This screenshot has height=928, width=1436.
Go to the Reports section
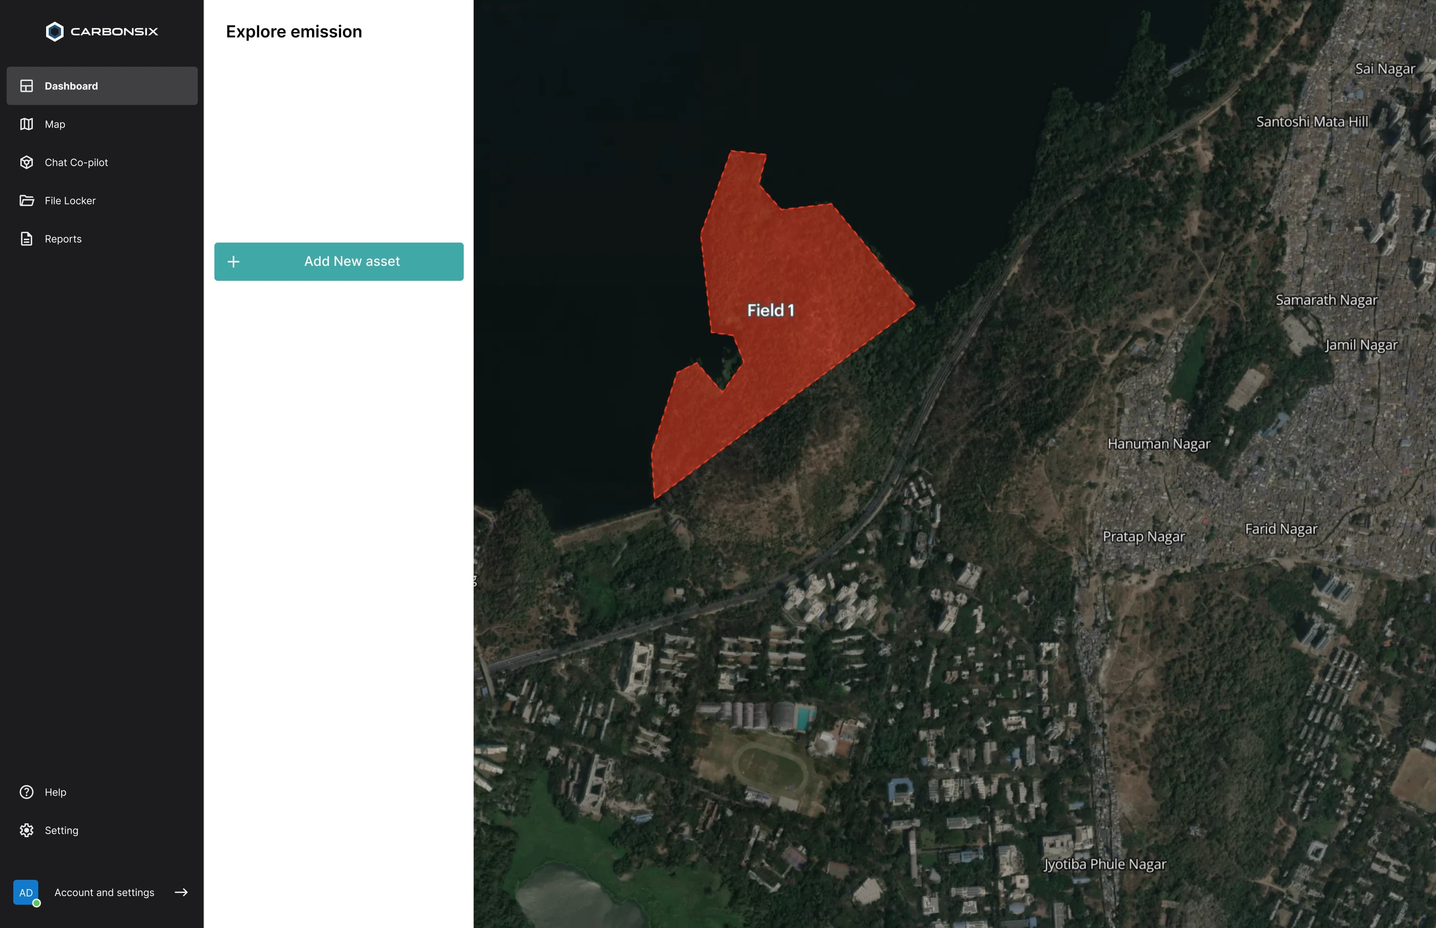[x=63, y=239]
